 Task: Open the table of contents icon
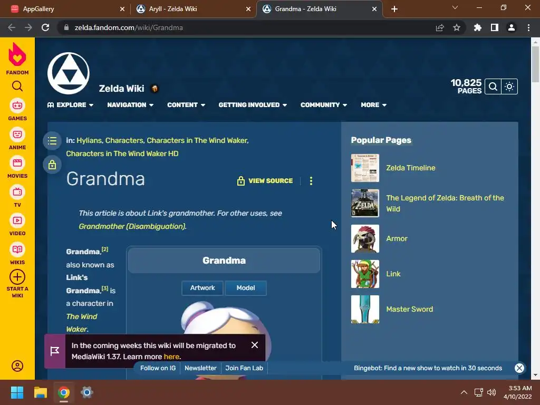pyautogui.click(x=52, y=140)
